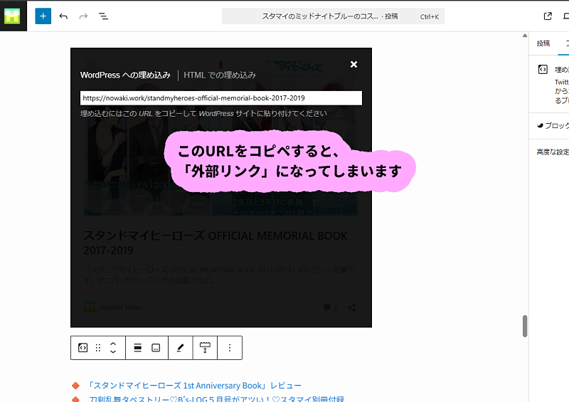View the post in new tab
The width and height of the screenshot is (569, 402).
click(548, 16)
